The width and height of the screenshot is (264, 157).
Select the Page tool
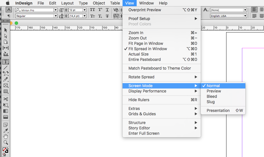6,42
